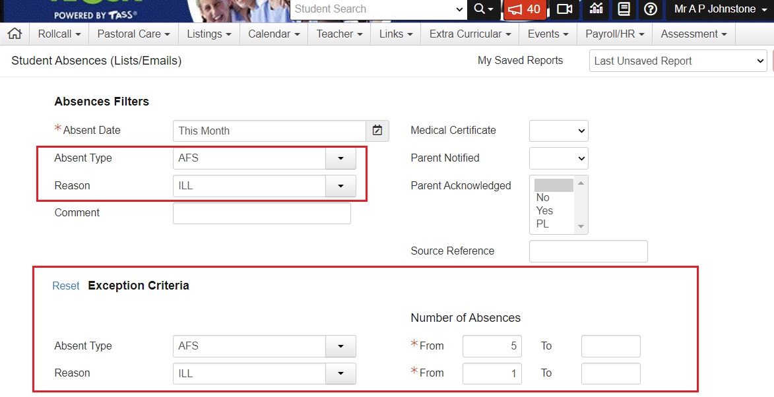Click the Home icon in navigation bar
The image size is (774, 397).
click(x=14, y=34)
